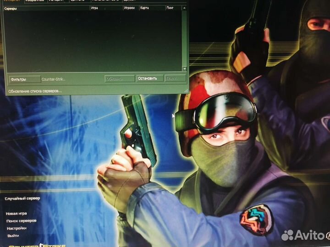
Task: Sort the list by the Игроки column
Action: [x=131, y=8]
